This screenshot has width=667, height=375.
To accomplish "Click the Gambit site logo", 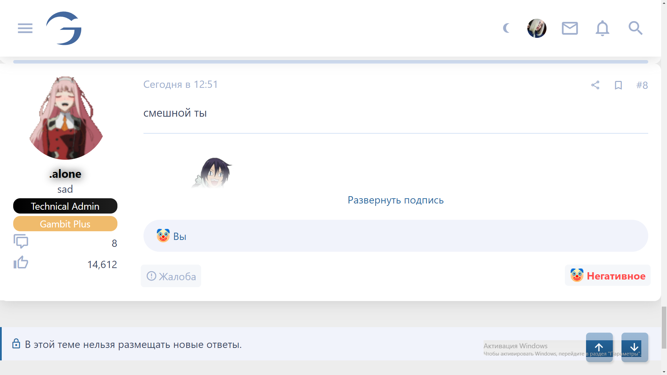I will point(64,28).
